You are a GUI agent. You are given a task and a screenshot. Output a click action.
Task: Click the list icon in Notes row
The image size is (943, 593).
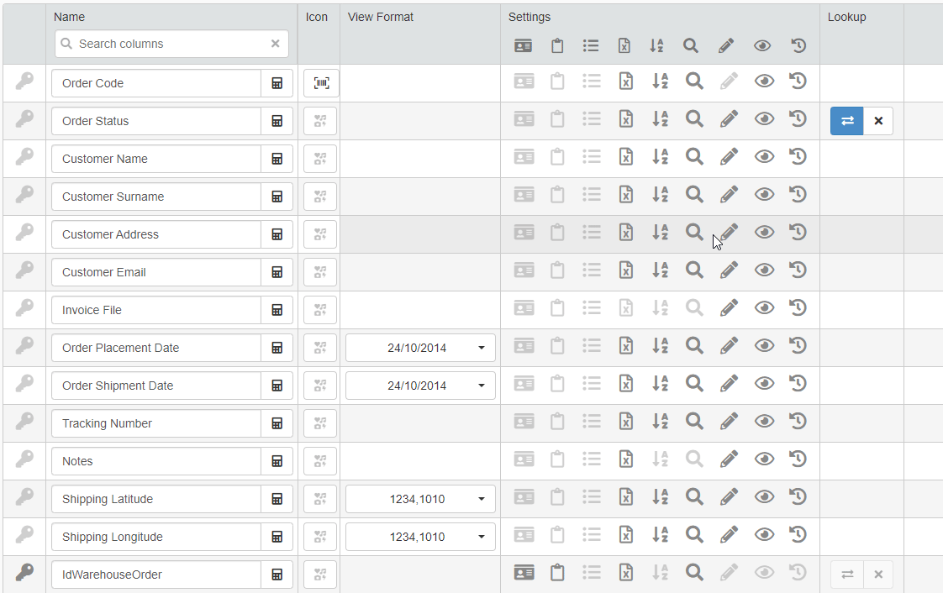tap(592, 459)
